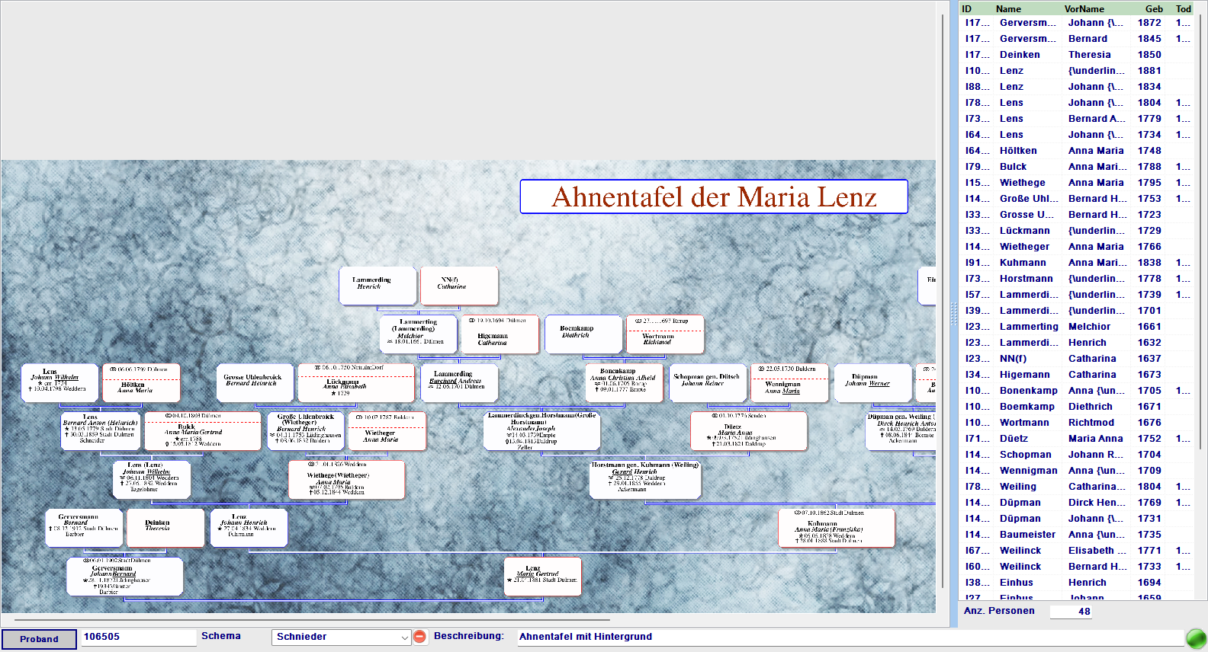Select the Boemkamp Diethrich row in the list

pyautogui.click(x=1075, y=407)
